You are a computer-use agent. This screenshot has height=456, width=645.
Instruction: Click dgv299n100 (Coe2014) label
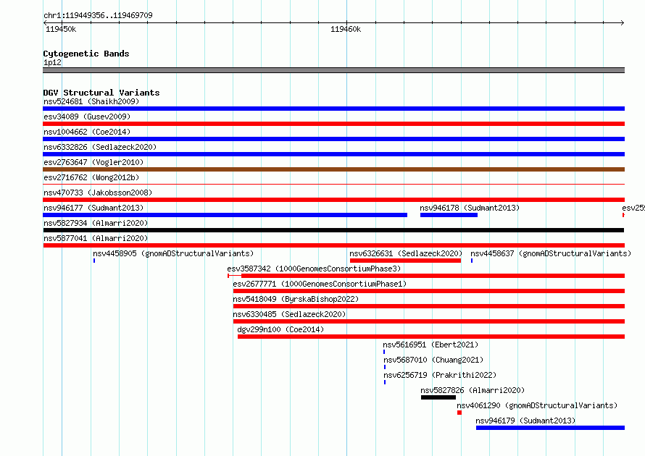[x=280, y=329]
